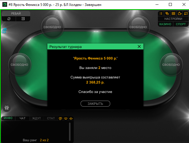Click the cascade windows icon
The width and height of the screenshot is (189, 143).
pyautogui.click(x=167, y=14)
